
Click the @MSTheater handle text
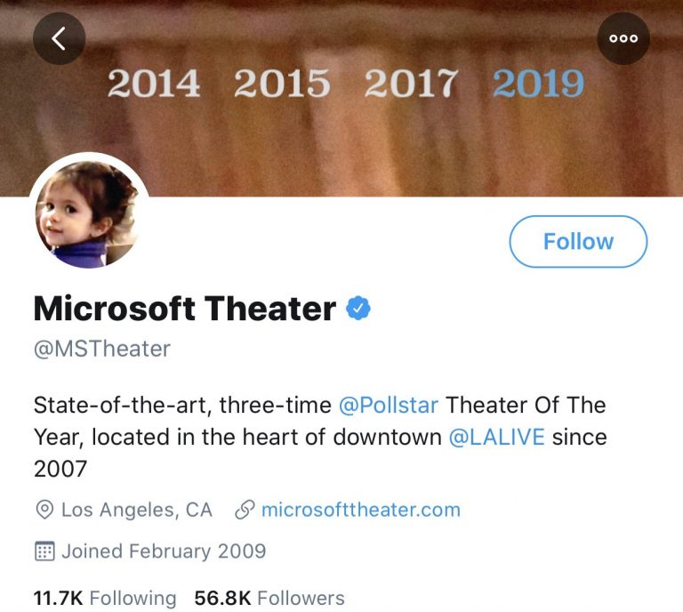[101, 350]
